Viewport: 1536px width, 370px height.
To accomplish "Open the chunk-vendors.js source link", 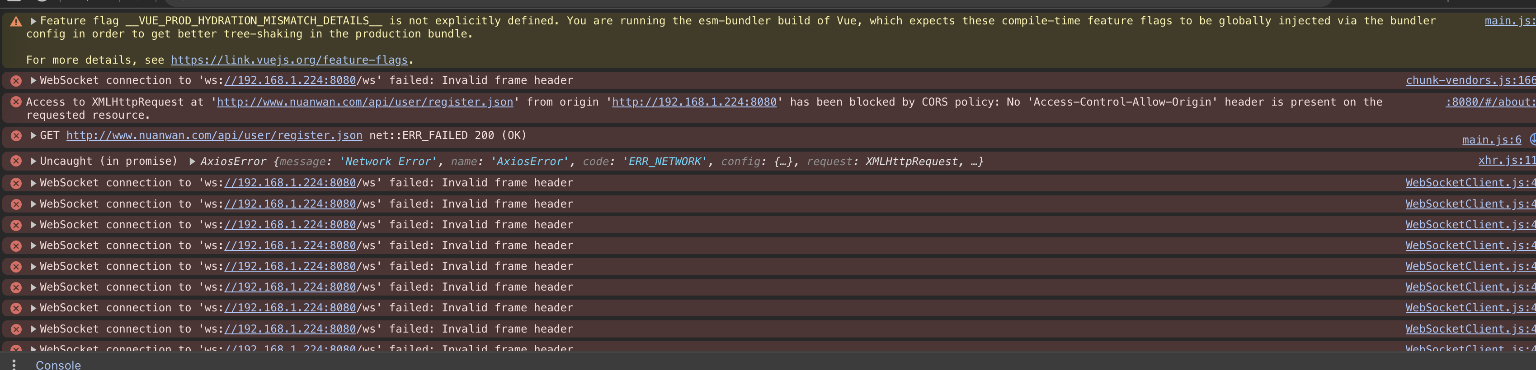I will (x=1469, y=80).
